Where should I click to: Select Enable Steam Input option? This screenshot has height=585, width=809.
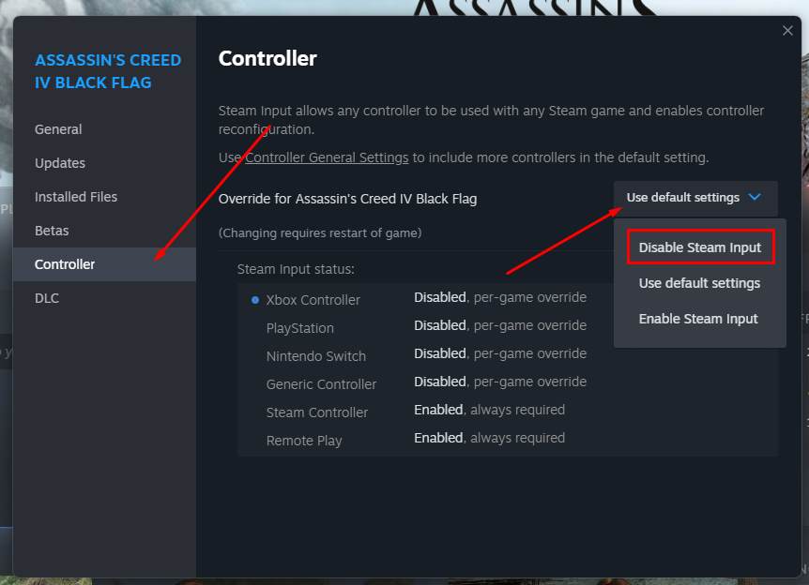(698, 319)
